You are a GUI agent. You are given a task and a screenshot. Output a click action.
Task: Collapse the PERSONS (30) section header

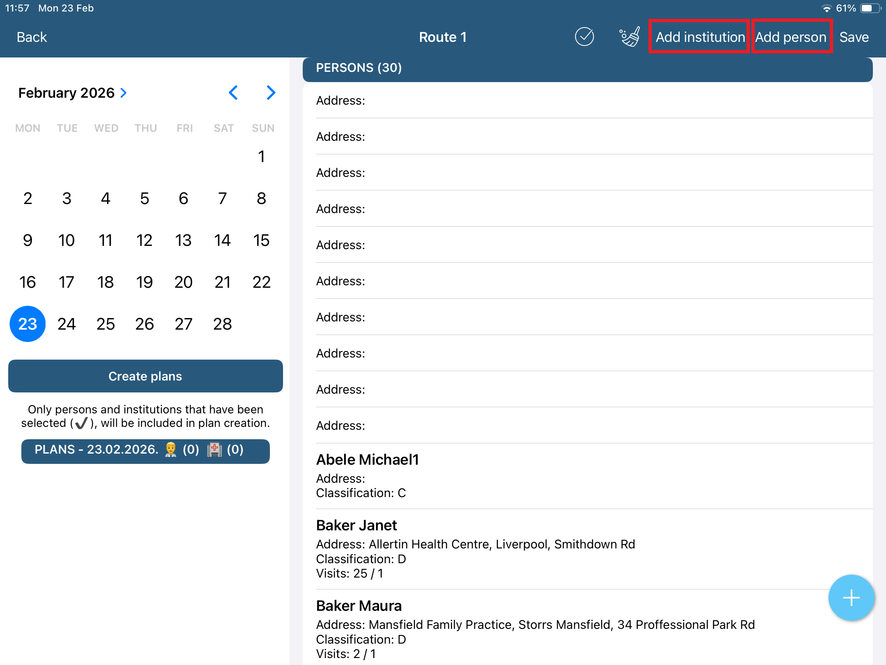click(x=587, y=68)
